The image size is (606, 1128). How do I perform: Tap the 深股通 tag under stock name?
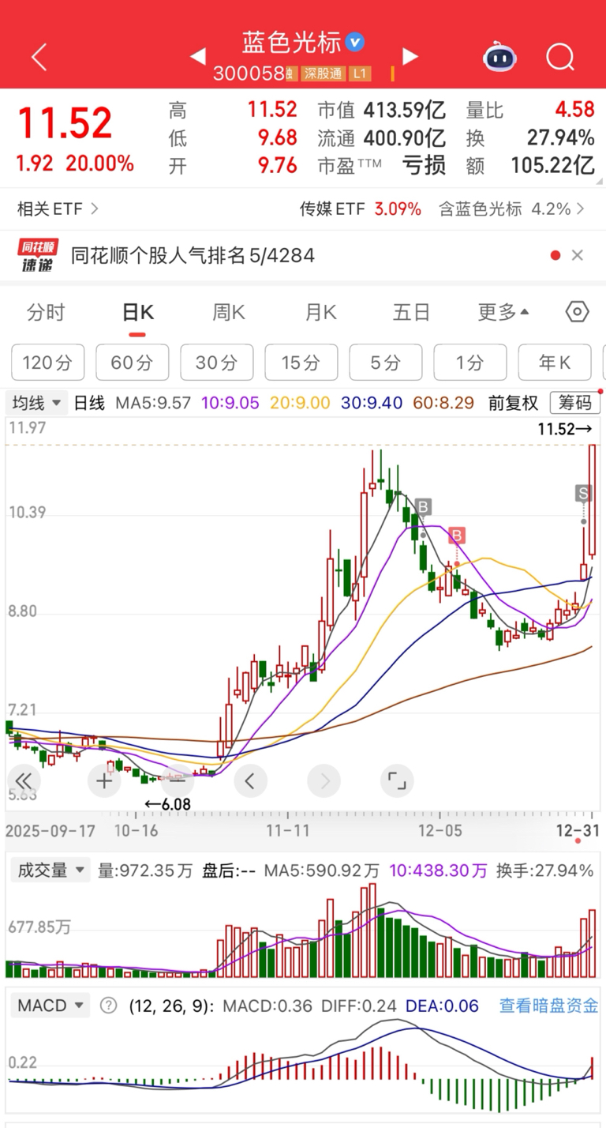324,74
